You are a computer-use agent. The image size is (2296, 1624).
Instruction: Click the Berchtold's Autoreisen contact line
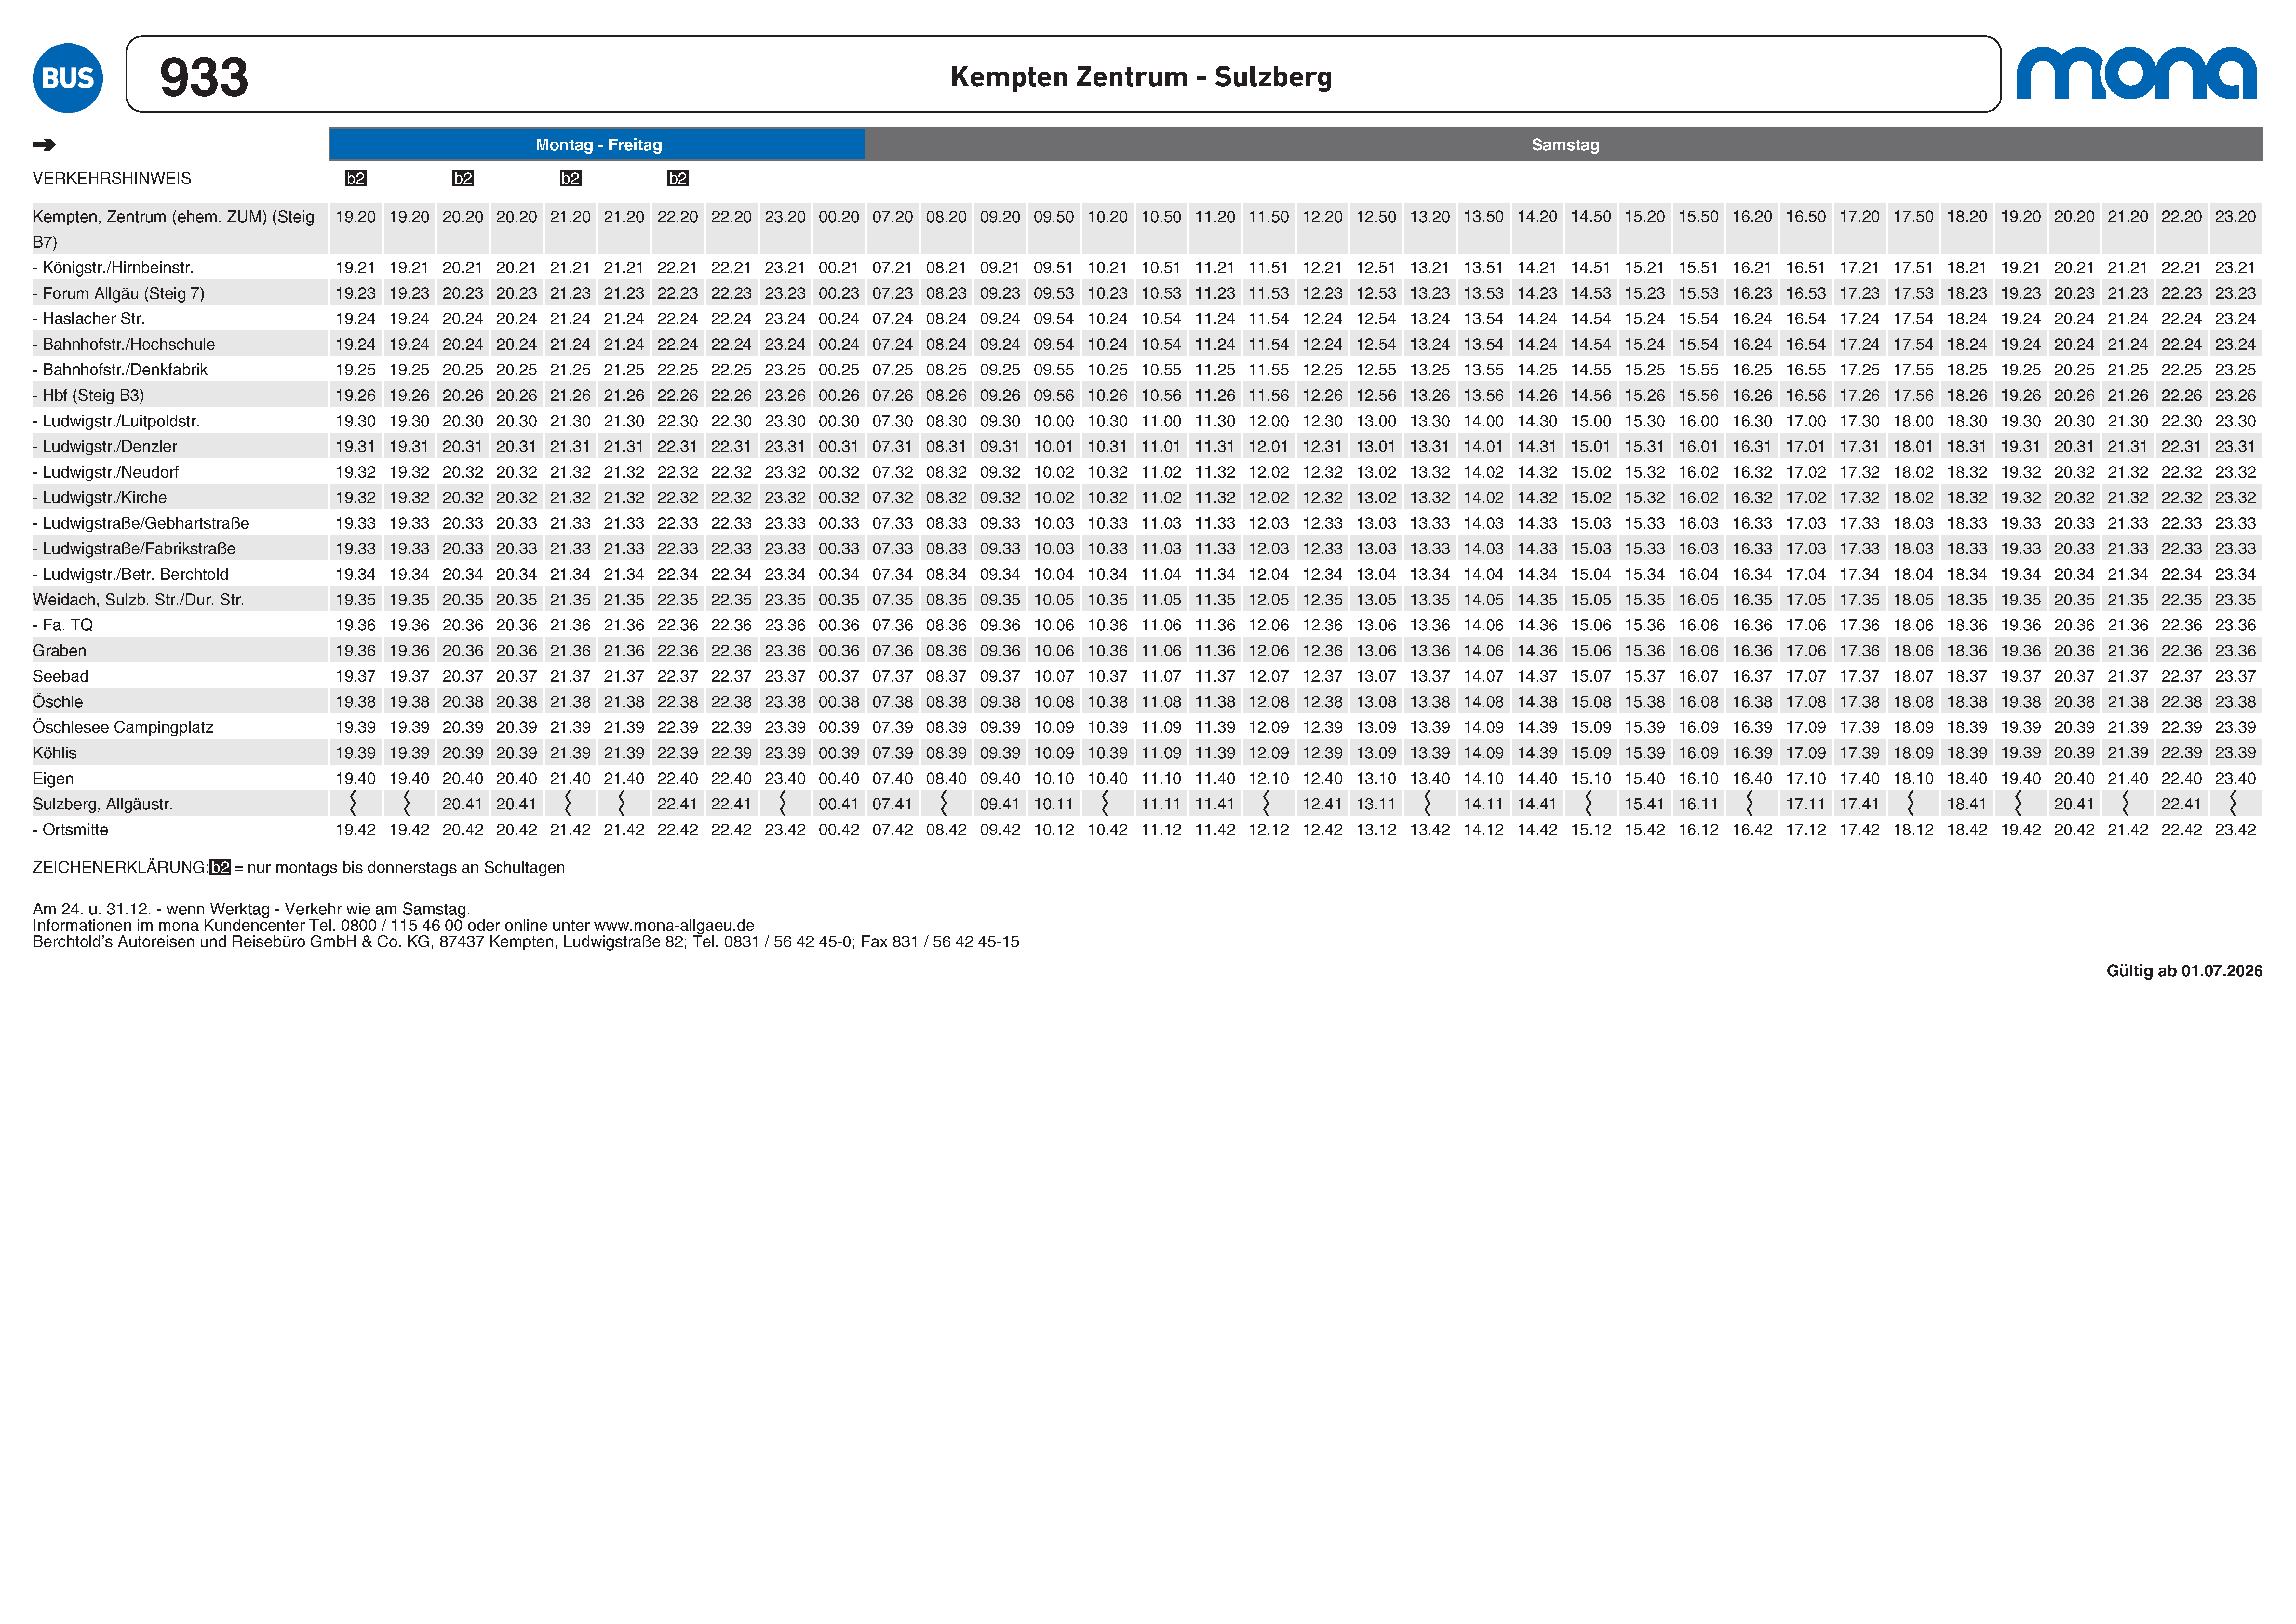(526, 942)
